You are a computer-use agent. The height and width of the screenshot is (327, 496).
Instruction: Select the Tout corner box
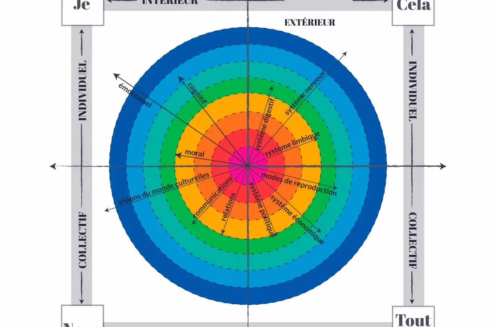pyautogui.click(x=413, y=317)
